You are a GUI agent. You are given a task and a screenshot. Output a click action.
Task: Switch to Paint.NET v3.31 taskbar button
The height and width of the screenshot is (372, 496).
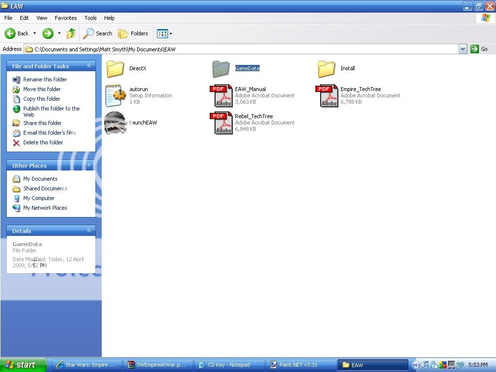pyautogui.click(x=301, y=365)
